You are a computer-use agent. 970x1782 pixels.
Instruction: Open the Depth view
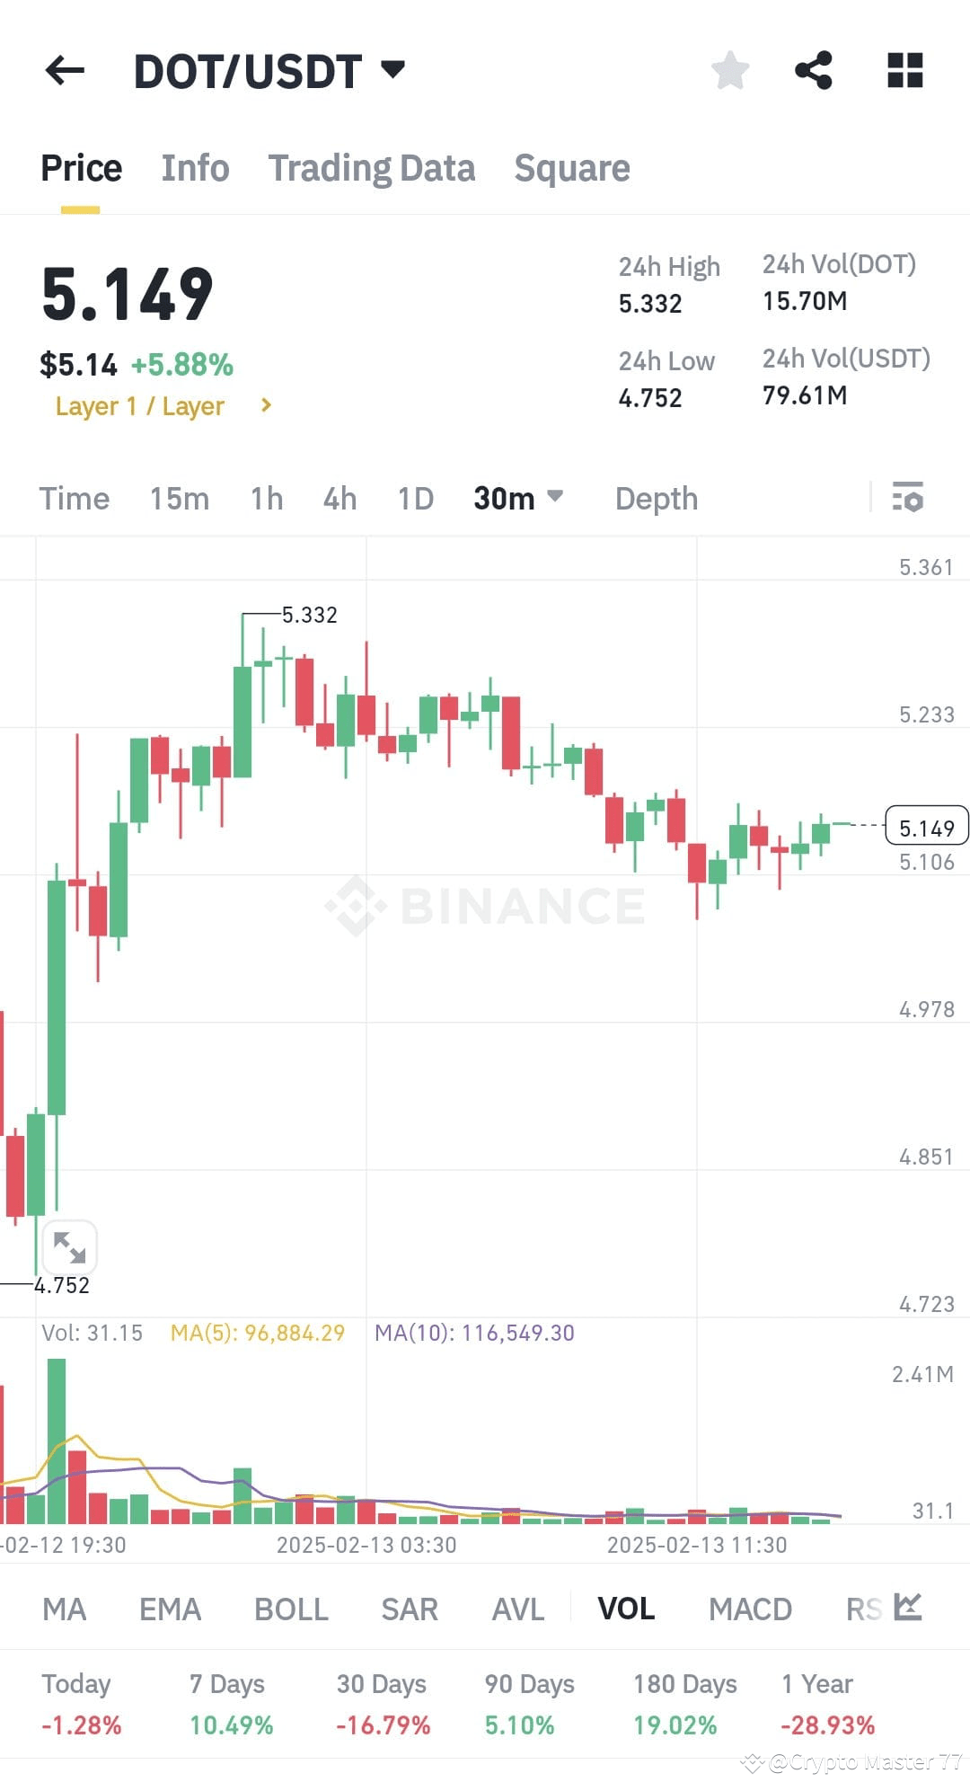point(656,498)
